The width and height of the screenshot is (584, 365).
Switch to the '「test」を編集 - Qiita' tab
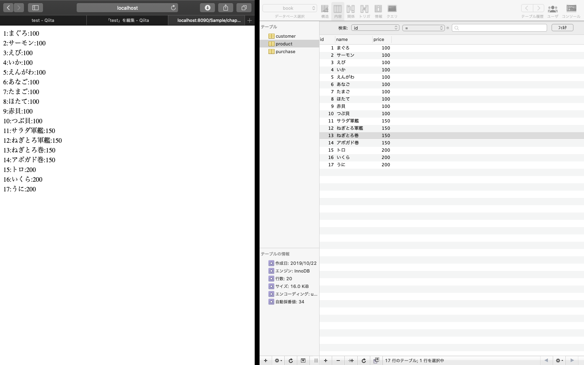(127, 20)
